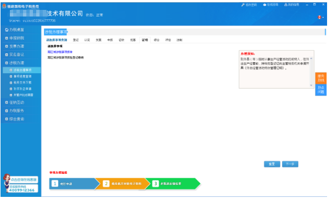Screen dimensions: 332x198
Task: Open 办税桌面 home in sidebar
Action: click(x=15, y=30)
